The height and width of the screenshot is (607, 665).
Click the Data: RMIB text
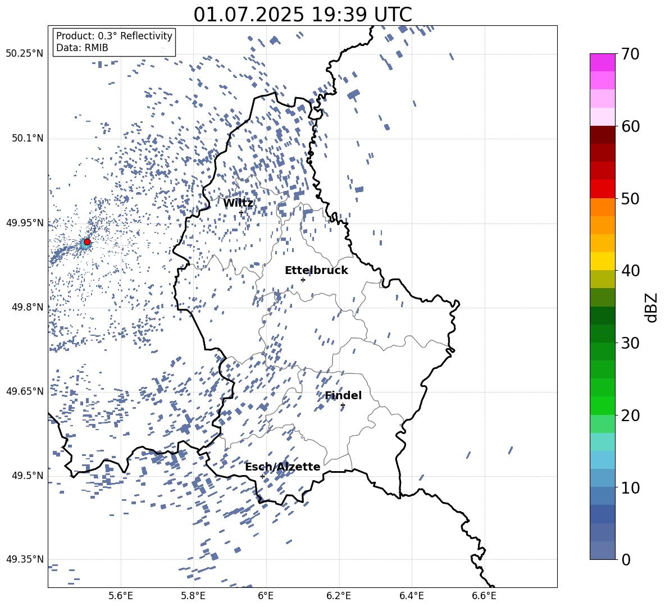click(x=82, y=48)
